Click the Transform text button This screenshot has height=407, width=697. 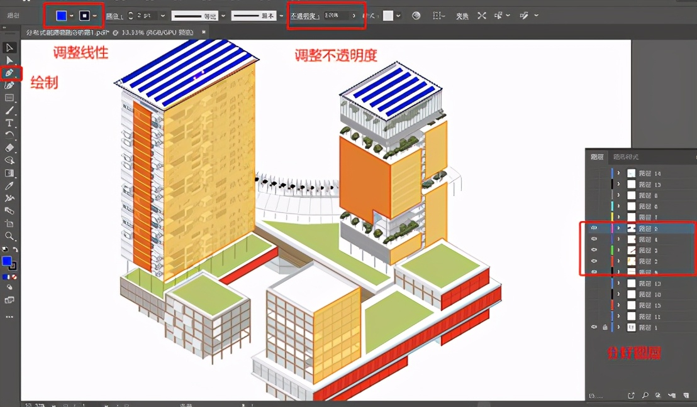[x=462, y=16]
